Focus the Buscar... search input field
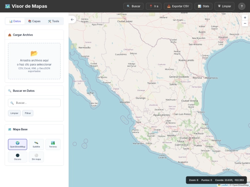250x187 pixels. [34, 103]
